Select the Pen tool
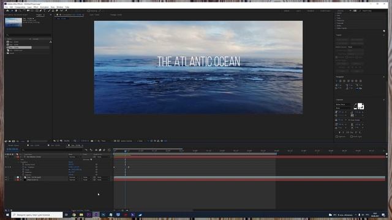Screen dimensions: 392x220 pyautogui.click(x=40, y=11)
